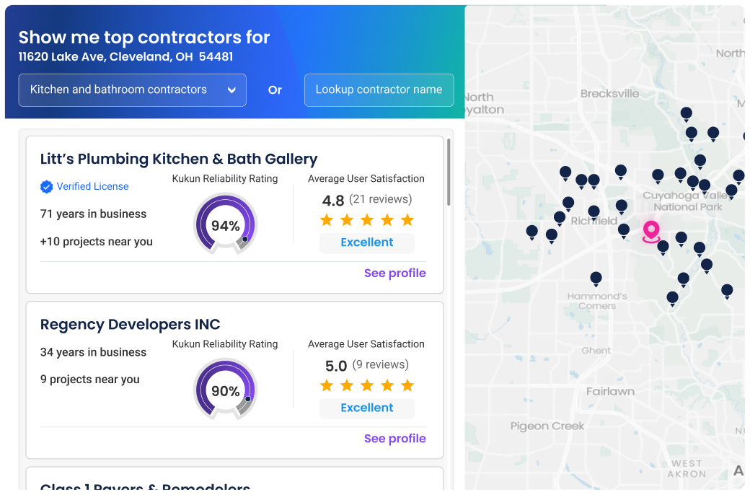This screenshot has width=750, height=495.
Task: Click the fifth star in Litt's Plumbing rating
Action: point(407,220)
